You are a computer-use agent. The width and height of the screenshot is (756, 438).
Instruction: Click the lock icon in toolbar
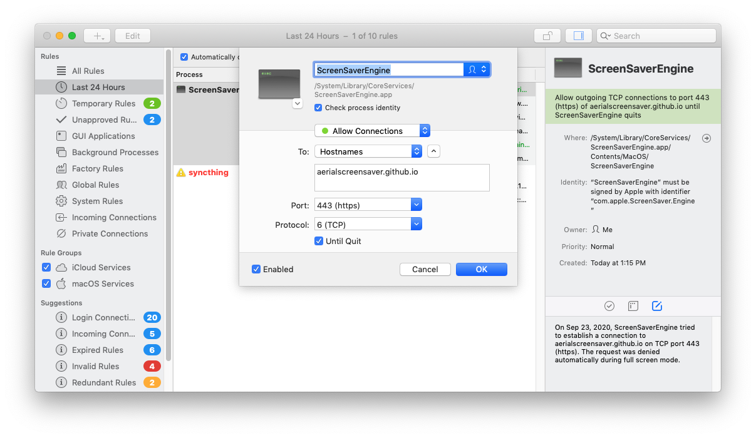(x=547, y=36)
